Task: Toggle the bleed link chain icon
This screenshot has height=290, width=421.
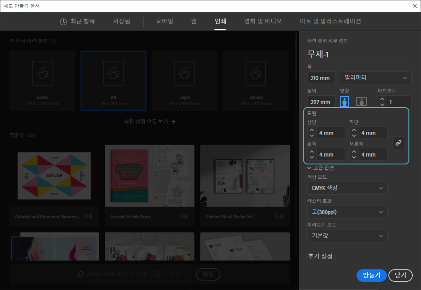Action: [x=398, y=143]
